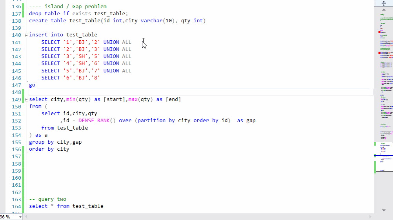Click the SELECT '3','SH','5' row
Screen dimensions: 393x220
tap(86, 56)
